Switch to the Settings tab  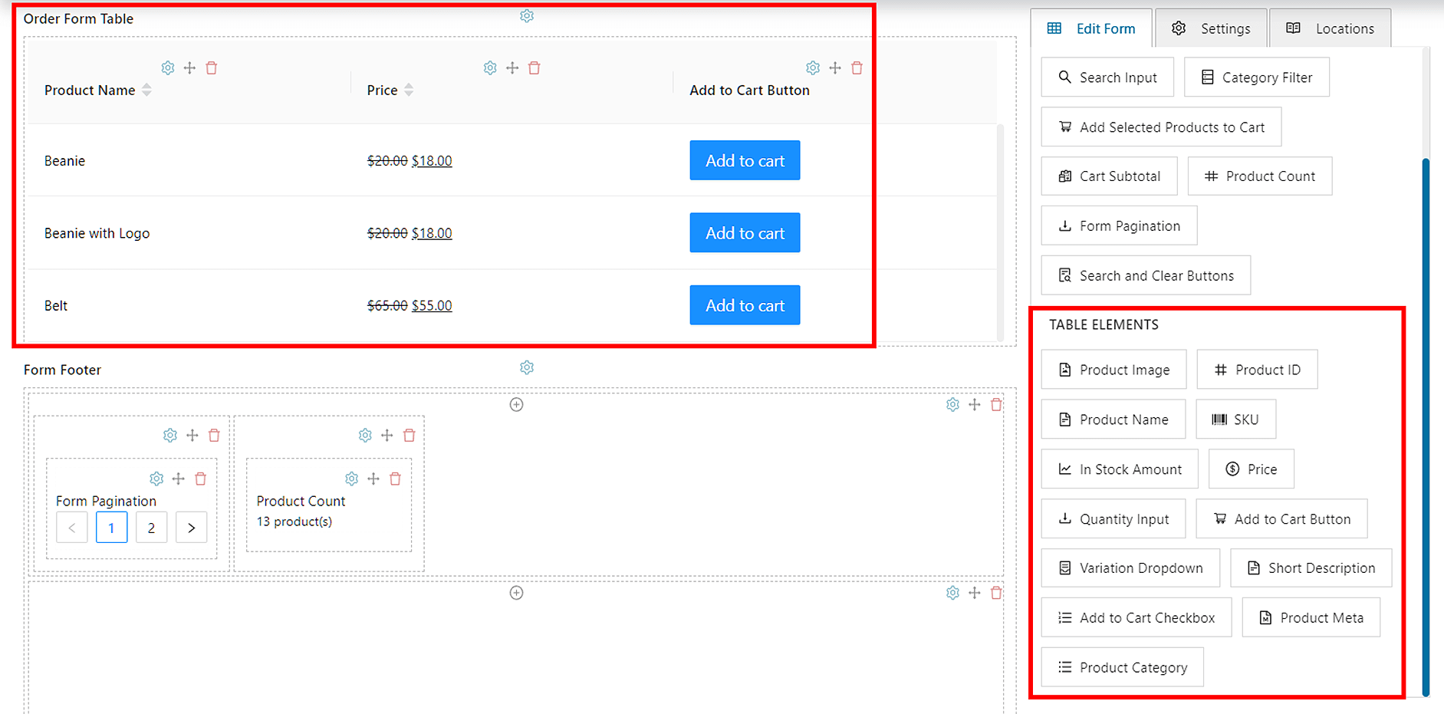1211,28
